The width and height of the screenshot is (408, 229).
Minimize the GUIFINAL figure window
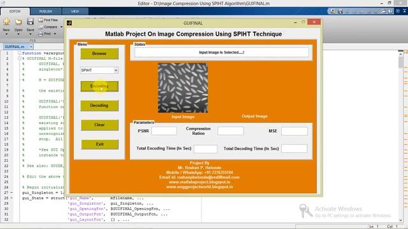(x=295, y=23)
